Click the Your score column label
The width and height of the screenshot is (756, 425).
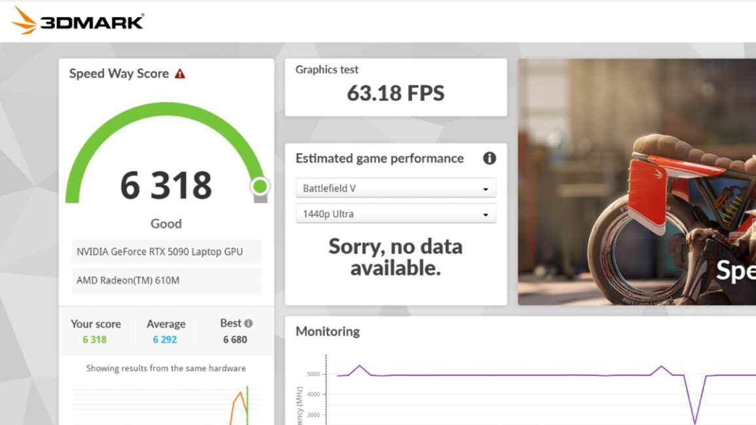95,324
